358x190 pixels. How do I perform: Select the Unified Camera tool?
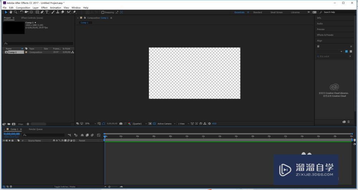26,12
